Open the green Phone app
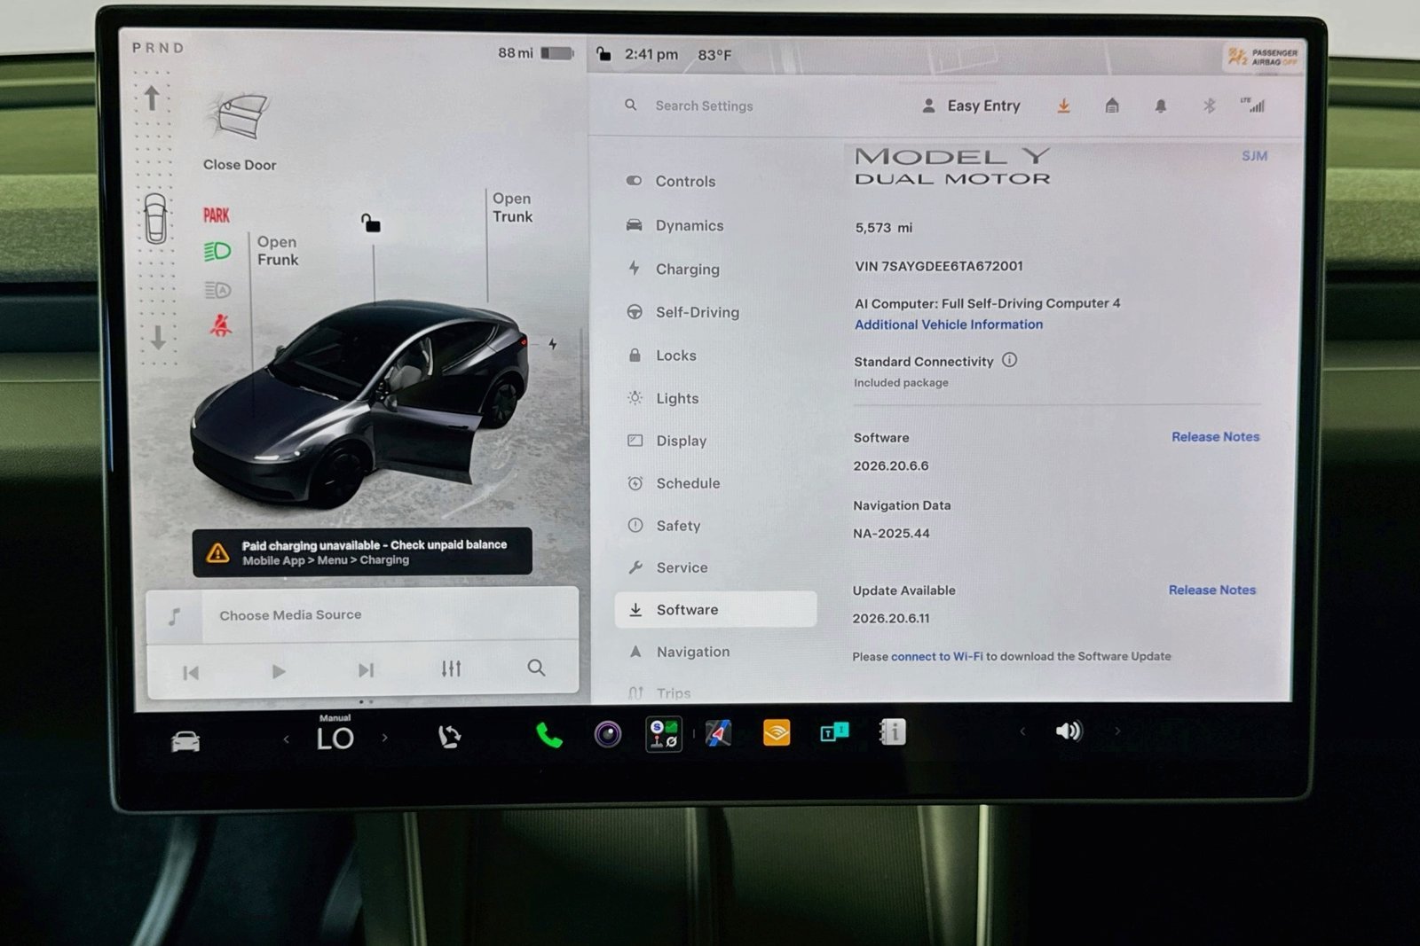 point(548,735)
